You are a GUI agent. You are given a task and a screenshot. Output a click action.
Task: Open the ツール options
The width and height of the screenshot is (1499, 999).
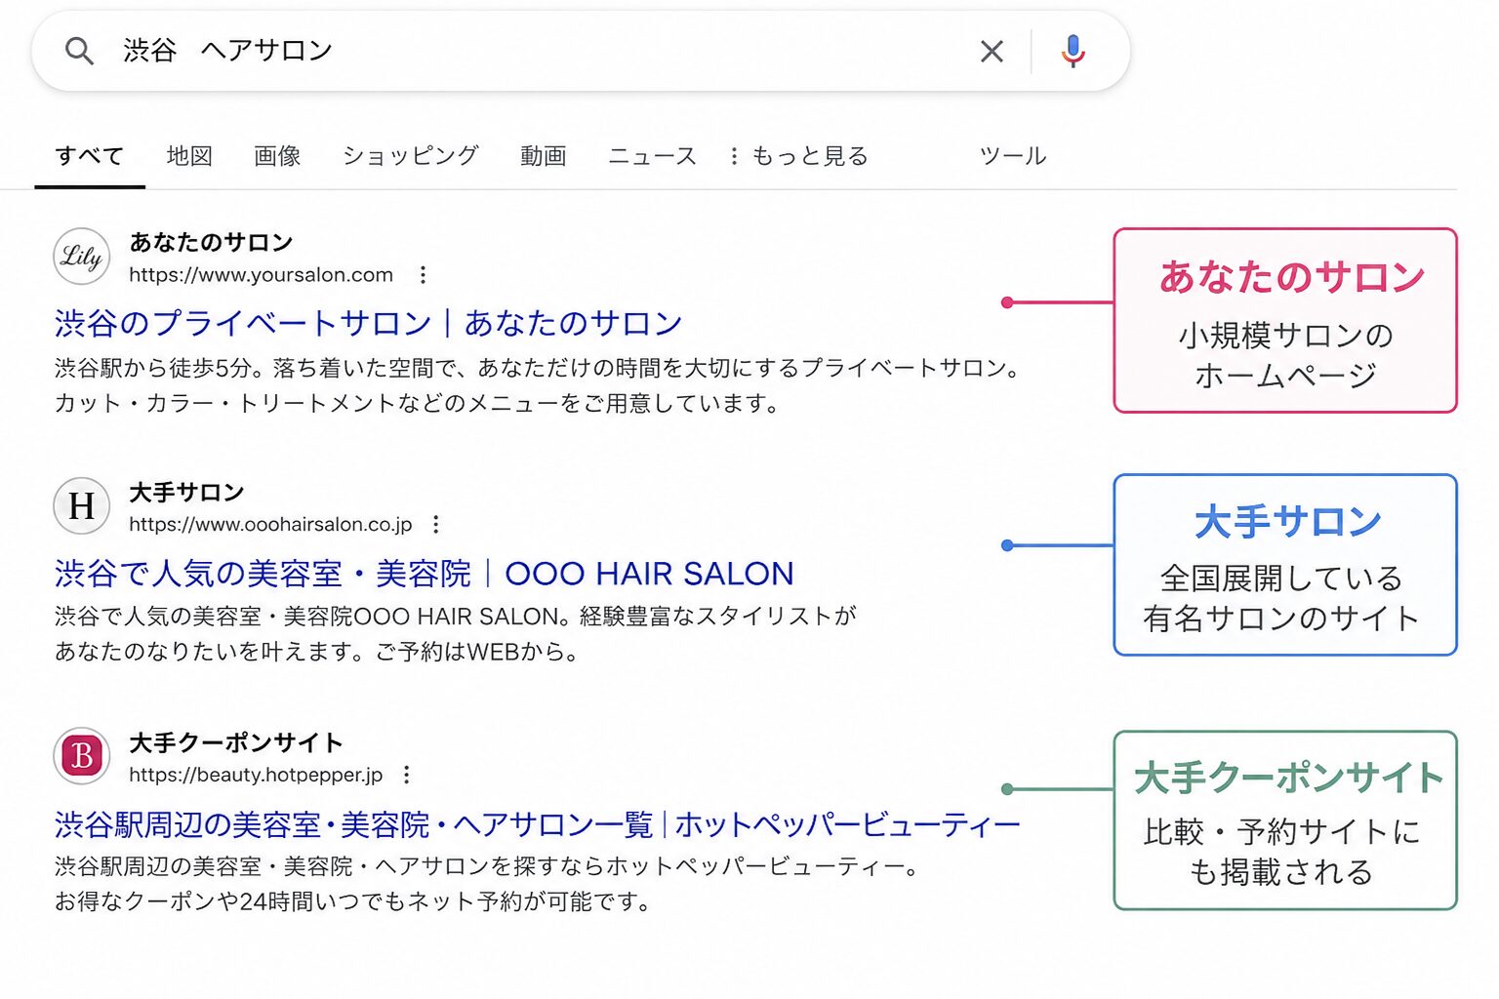1012,156
